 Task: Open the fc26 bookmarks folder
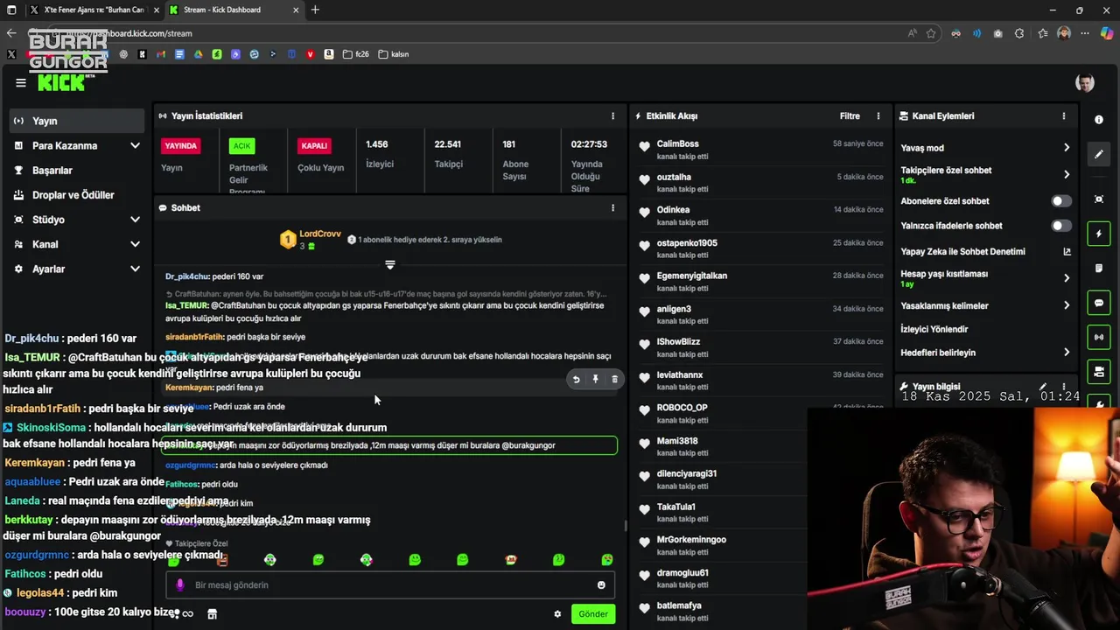355,54
